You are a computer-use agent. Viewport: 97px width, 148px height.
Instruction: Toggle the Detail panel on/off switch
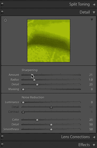click(2, 12)
